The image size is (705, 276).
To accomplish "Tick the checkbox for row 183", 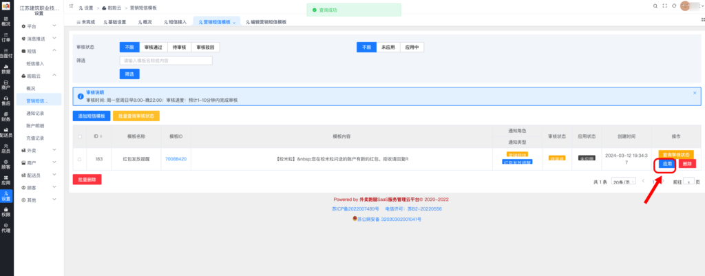I will (80, 159).
